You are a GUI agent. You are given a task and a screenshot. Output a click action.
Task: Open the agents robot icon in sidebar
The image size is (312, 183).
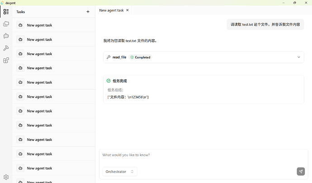(x=6, y=36)
